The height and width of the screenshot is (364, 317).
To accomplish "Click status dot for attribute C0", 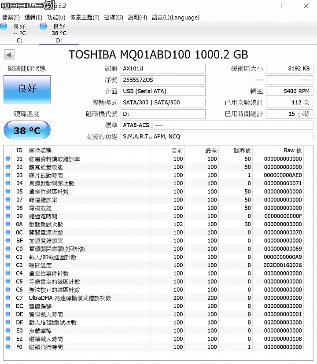I will (8, 248).
